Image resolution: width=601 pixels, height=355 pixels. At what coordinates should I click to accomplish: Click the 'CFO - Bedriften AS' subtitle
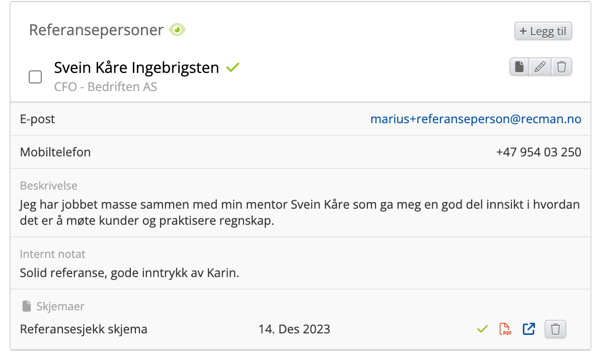[x=106, y=86]
